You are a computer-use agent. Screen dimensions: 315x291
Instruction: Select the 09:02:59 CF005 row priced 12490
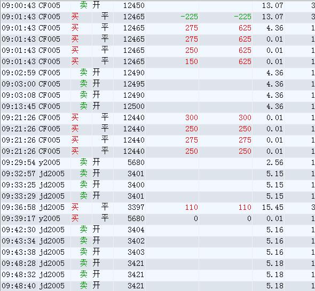click(x=157, y=73)
